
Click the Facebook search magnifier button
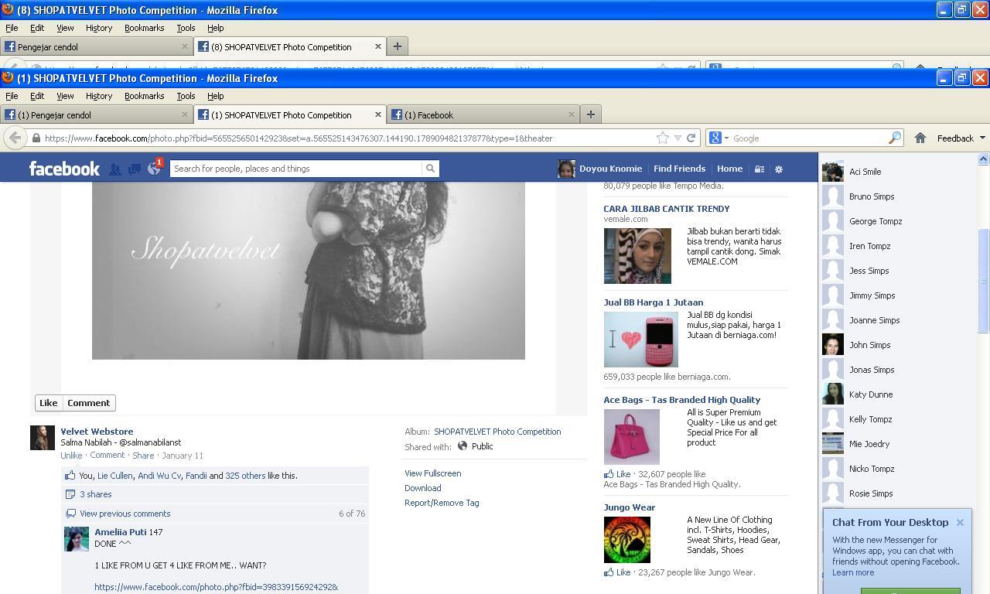point(430,169)
